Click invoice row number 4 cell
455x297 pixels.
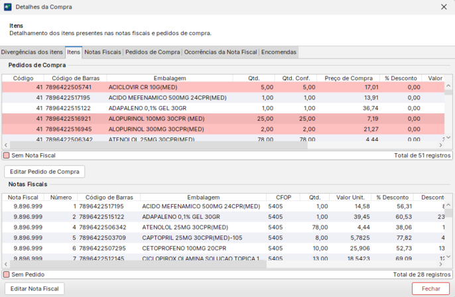coord(74,227)
